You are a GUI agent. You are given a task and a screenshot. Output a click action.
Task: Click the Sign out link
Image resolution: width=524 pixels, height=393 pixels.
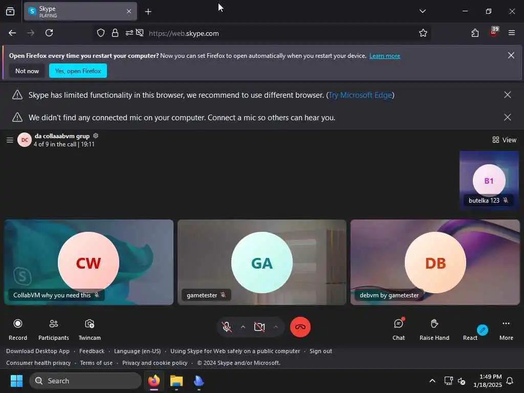[x=320, y=351]
